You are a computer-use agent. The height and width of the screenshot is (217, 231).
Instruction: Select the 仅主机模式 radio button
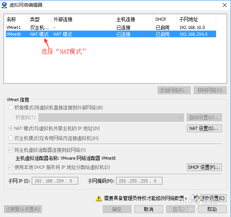[x=11, y=138]
